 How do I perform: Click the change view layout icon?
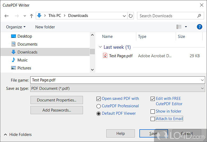click(x=179, y=27)
